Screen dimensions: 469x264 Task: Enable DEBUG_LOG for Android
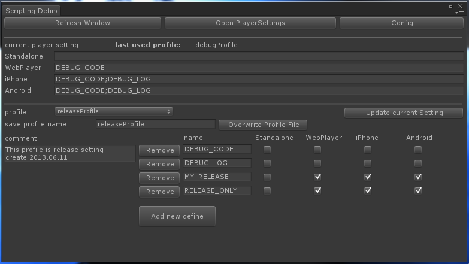coord(418,163)
